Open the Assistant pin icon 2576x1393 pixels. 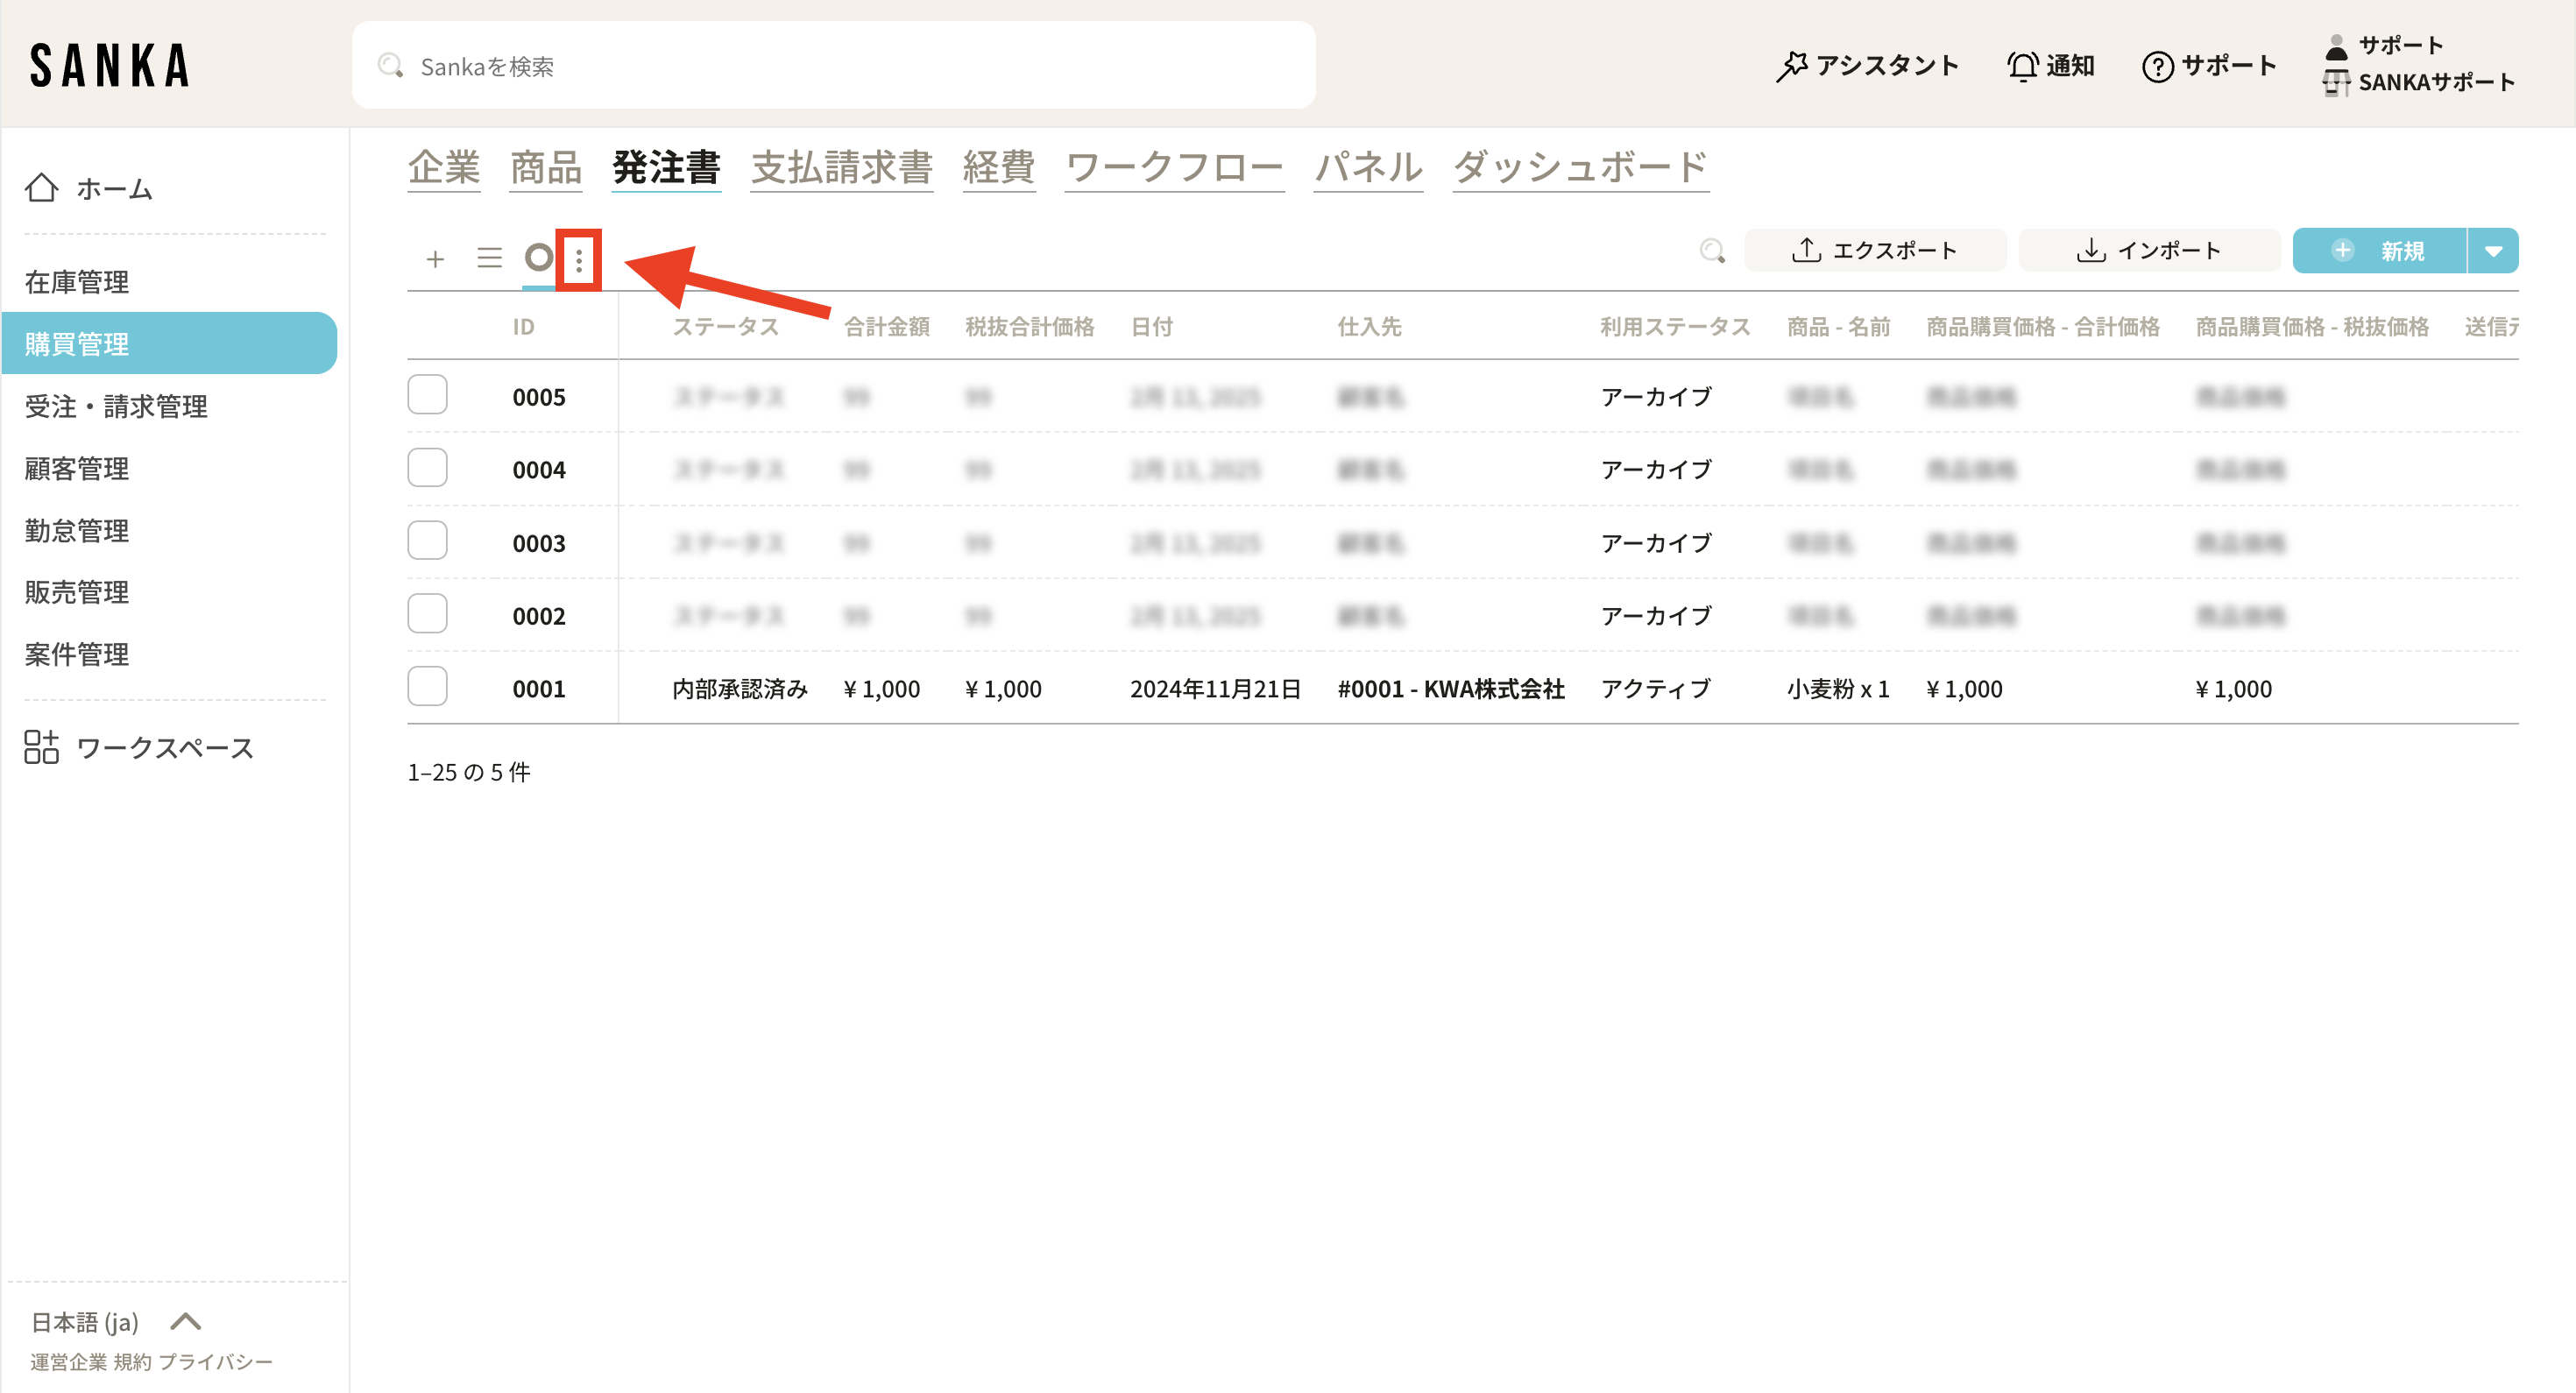1791,66
